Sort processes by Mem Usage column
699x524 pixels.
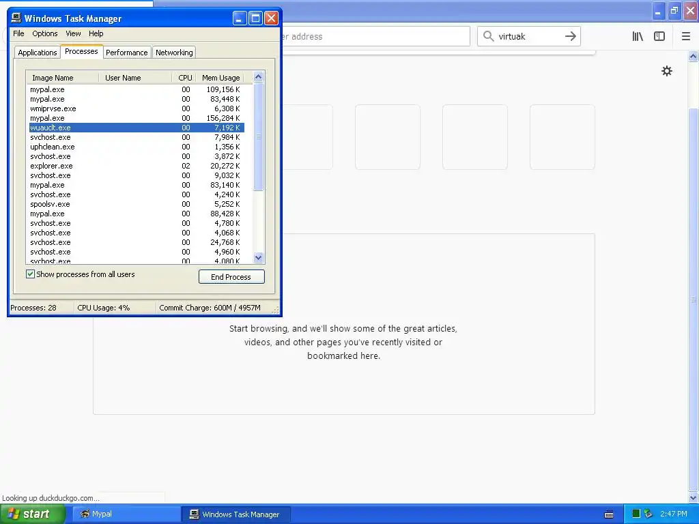click(220, 78)
